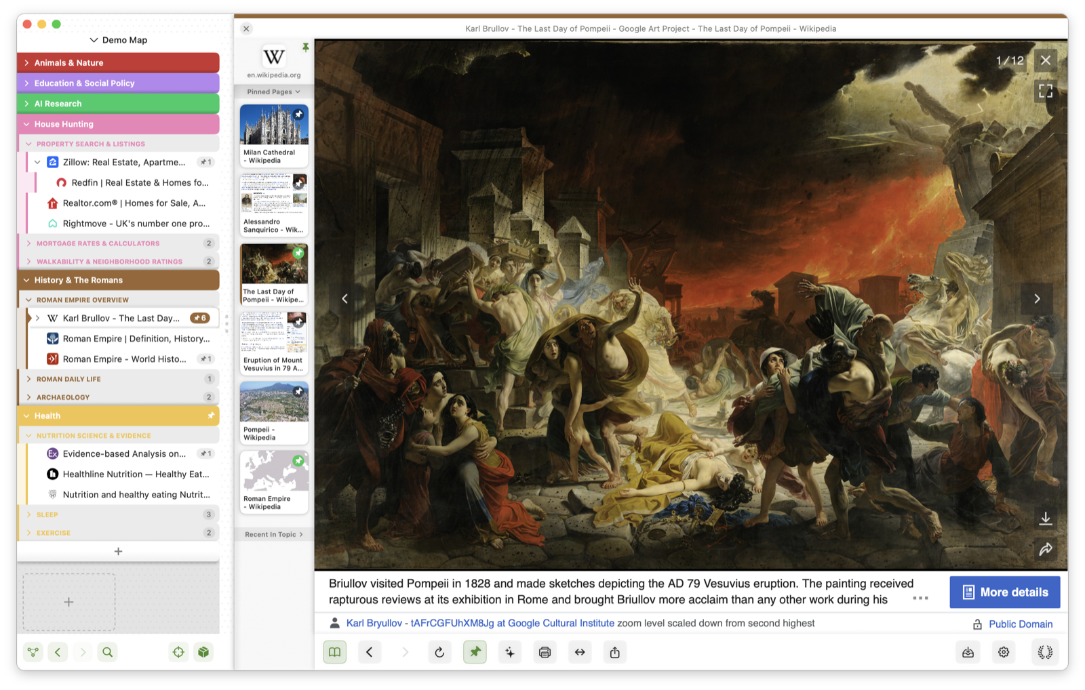Toggle reader mode book icon
This screenshot has width=1085, height=690.
pyautogui.click(x=334, y=652)
